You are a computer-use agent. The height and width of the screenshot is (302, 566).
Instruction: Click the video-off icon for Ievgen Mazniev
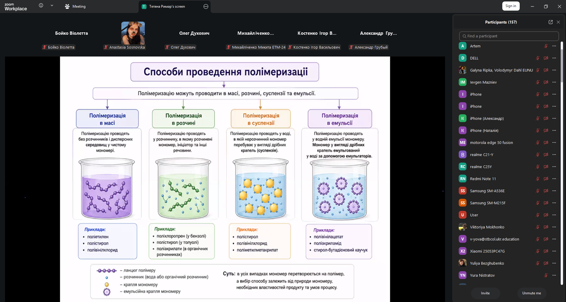546,82
